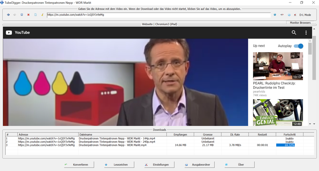Sort downloads by the Adresse column header
This screenshot has width=319, height=171.
(48, 134)
